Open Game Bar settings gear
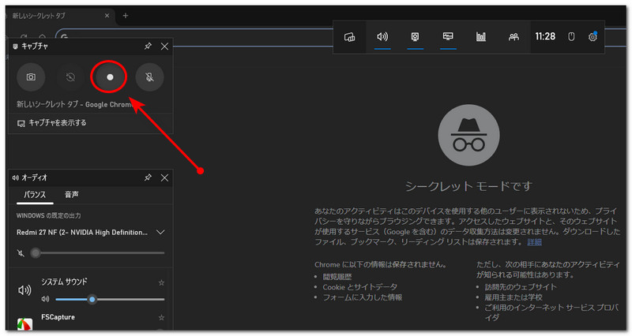This screenshot has height=336, width=632. (x=592, y=36)
